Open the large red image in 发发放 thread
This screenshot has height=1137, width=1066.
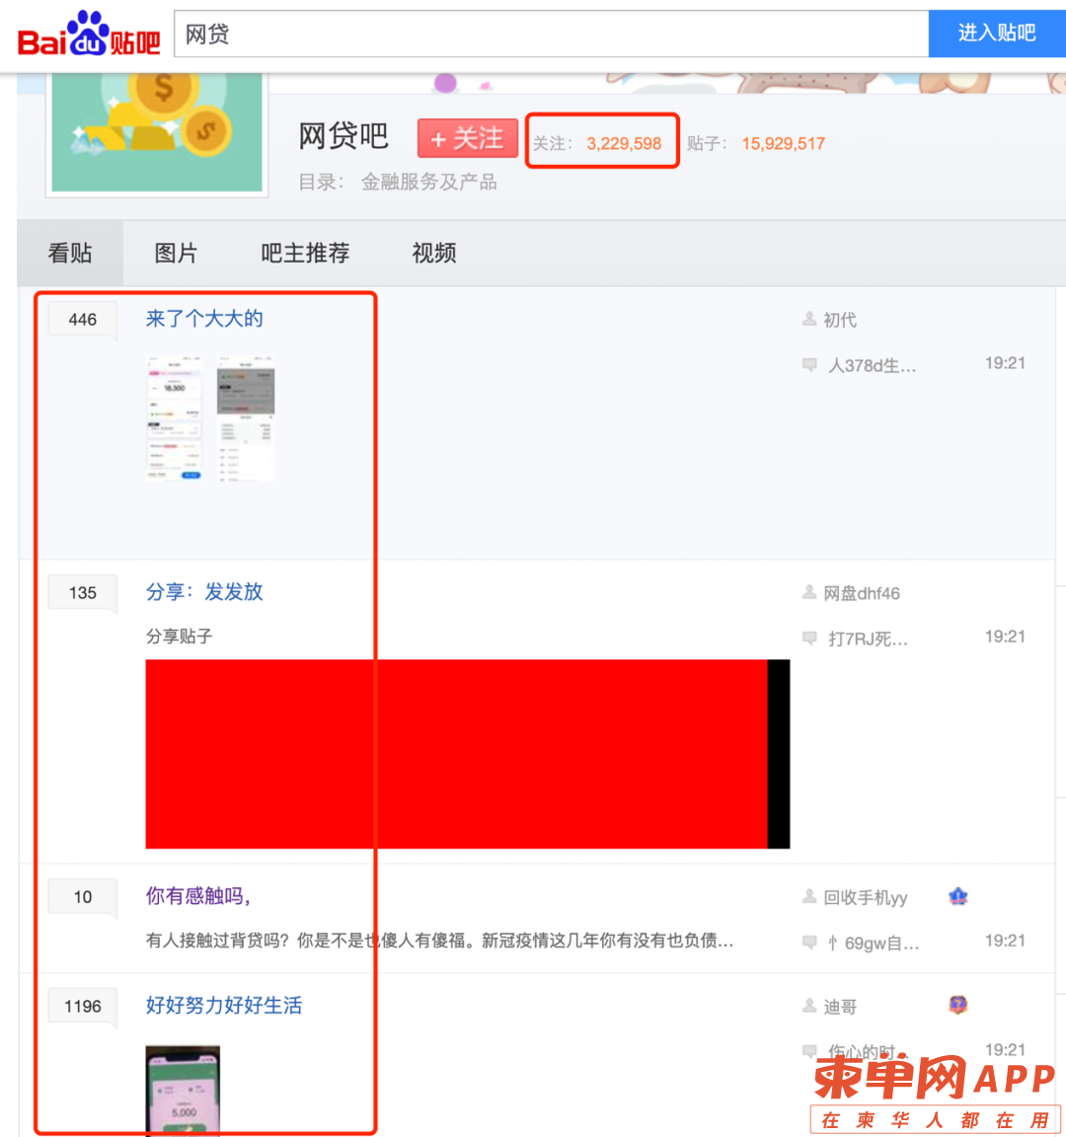tap(468, 754)
